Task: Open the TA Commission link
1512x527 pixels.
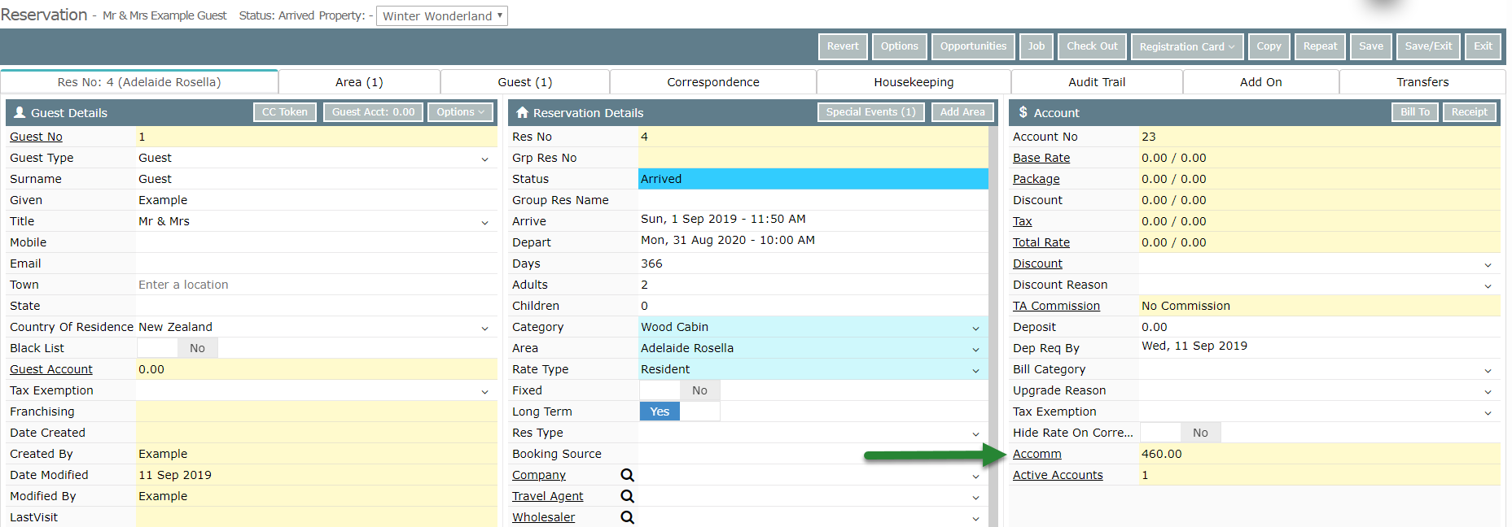Action: click(x=1056, y=306)
